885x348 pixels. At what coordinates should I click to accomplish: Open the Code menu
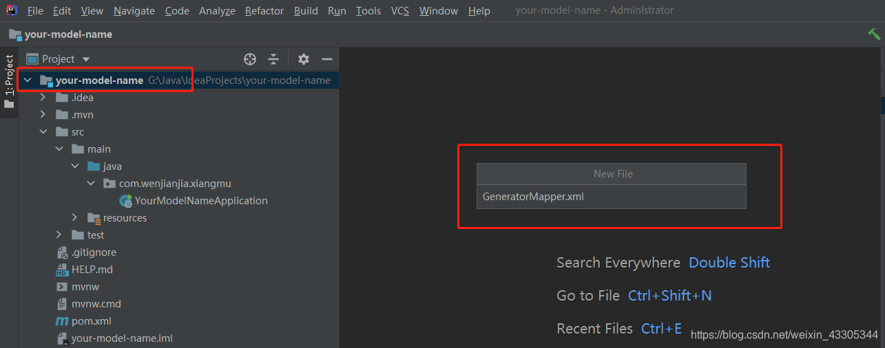click(x=177, y=10)
